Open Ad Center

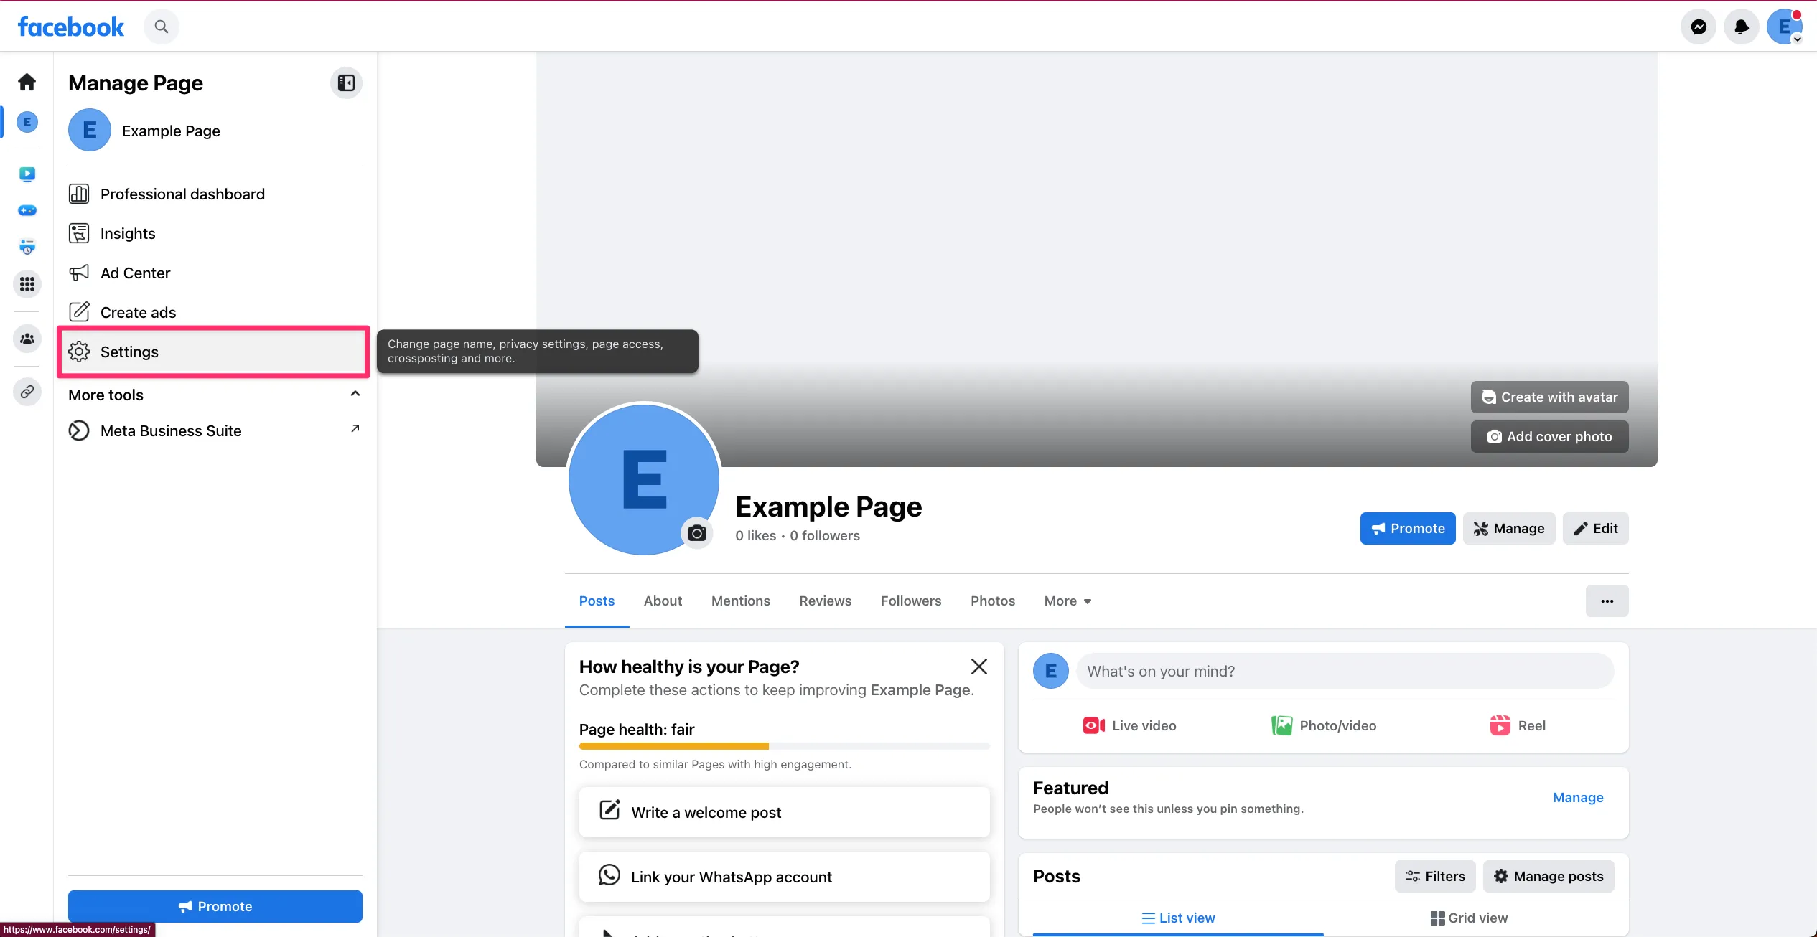point(215,273)
